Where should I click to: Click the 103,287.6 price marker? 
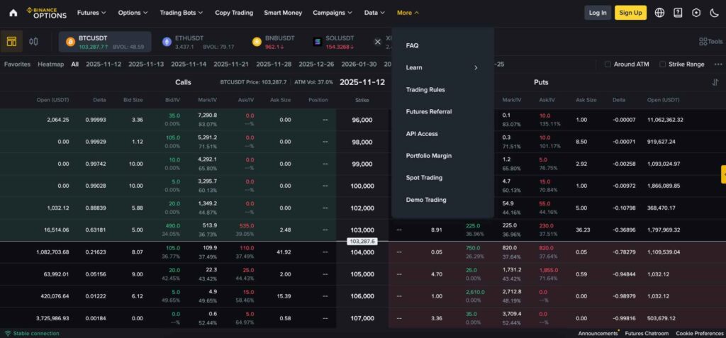click(x=362, y=242)
